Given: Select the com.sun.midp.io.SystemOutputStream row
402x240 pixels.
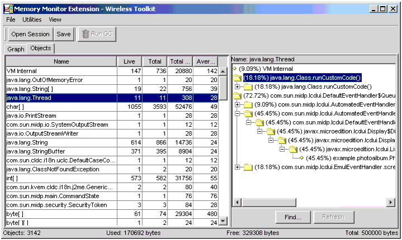Looking at the screenshot, I should [112, 124].
